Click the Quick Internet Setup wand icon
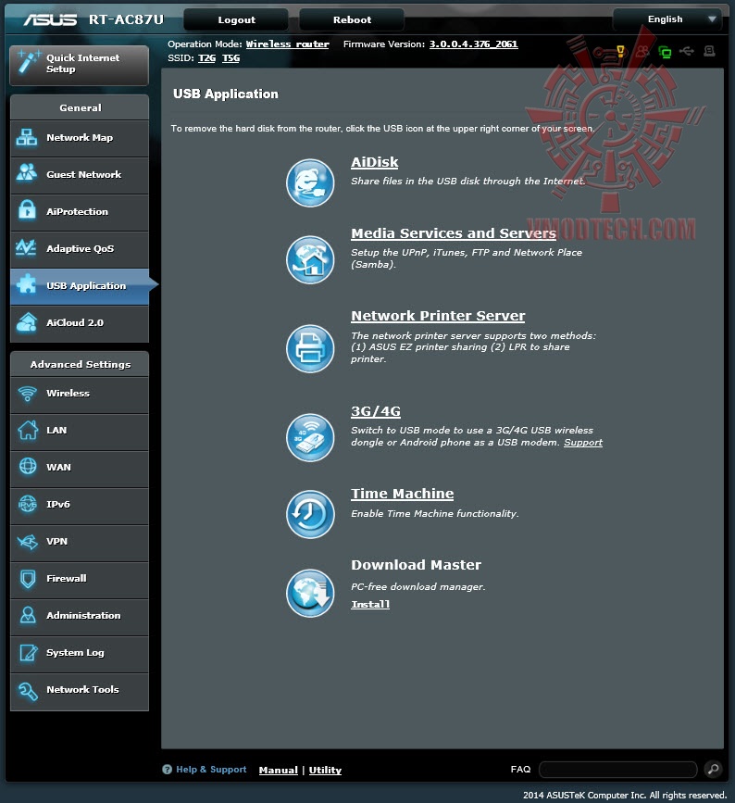 pos(29,62)
